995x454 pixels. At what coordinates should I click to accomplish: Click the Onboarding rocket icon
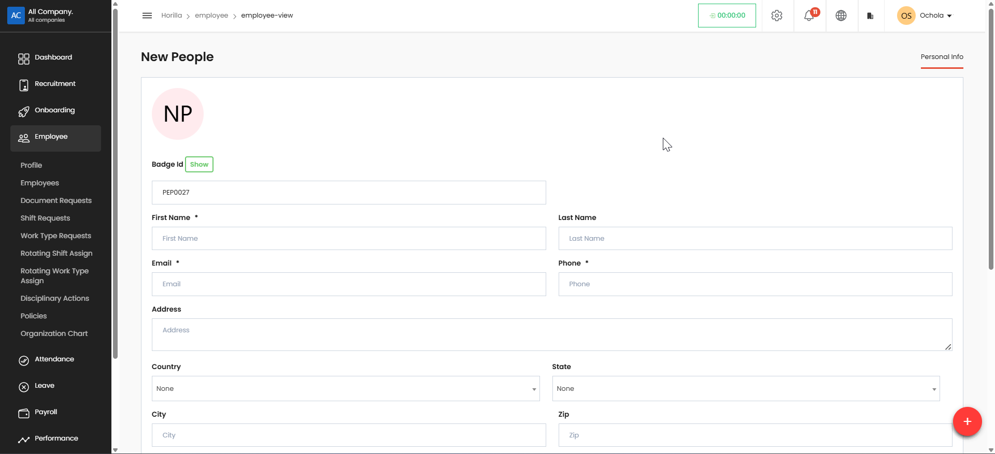pyautogui.click(x=24, y=112)
